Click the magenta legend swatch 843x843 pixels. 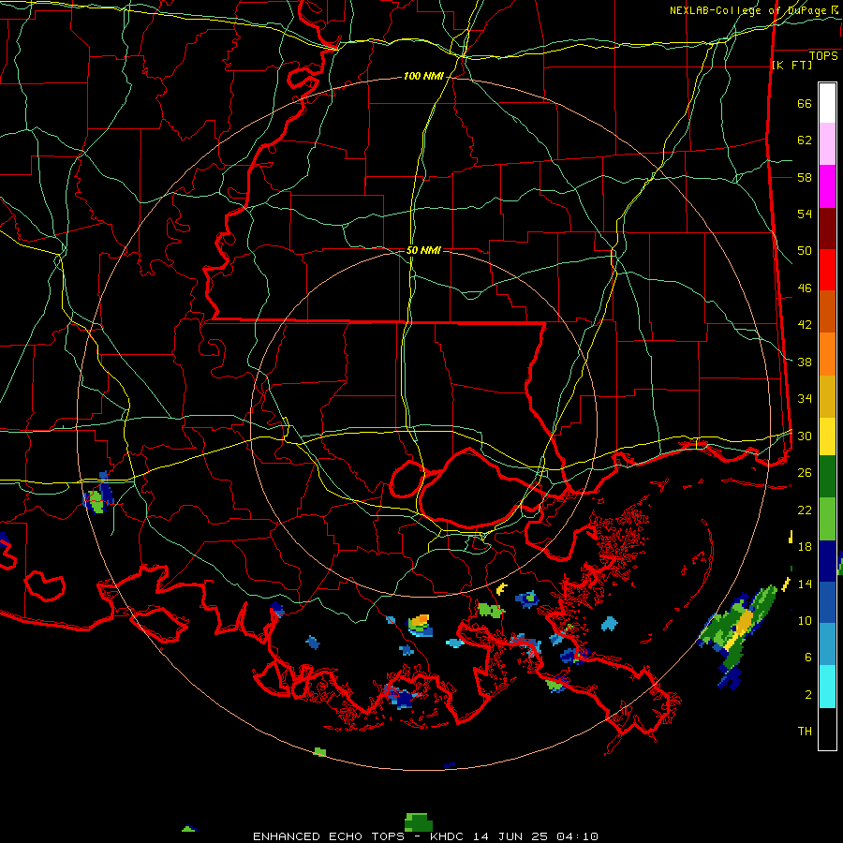[x=827, y=186]
